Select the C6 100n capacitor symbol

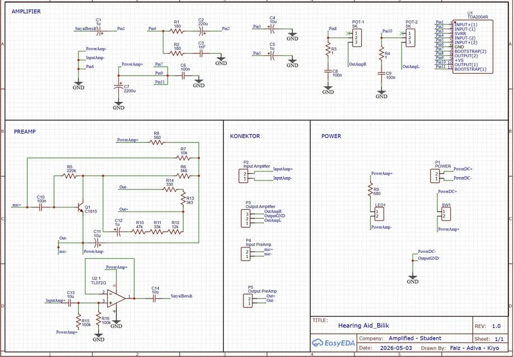(183, 76)
